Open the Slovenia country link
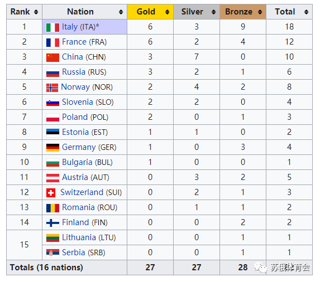The image size is (320, 282). (78, 102)
